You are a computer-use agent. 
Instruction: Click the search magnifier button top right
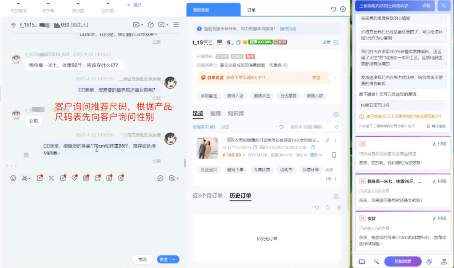(x=443, y=6)
